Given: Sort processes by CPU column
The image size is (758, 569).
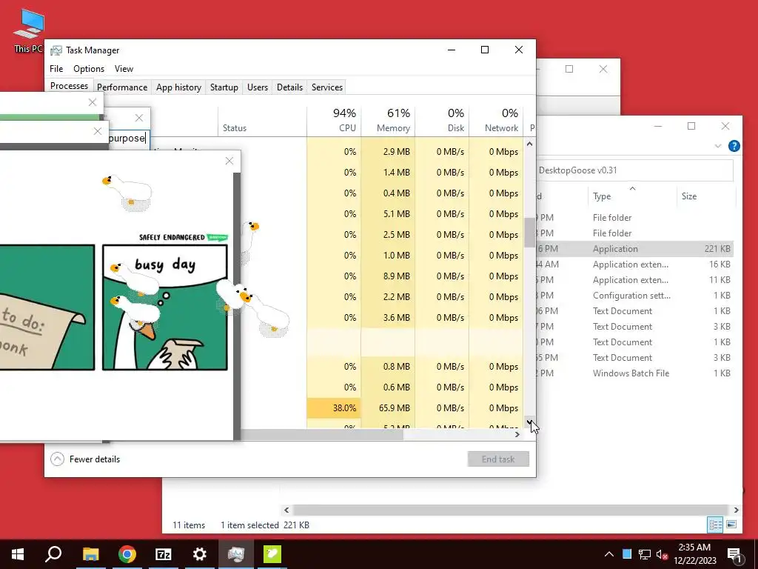Looking at the screenshot, I should click(334, 120).
